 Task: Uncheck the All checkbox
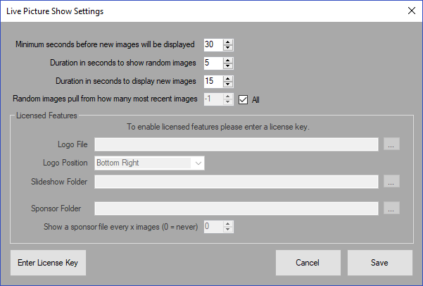243,99
